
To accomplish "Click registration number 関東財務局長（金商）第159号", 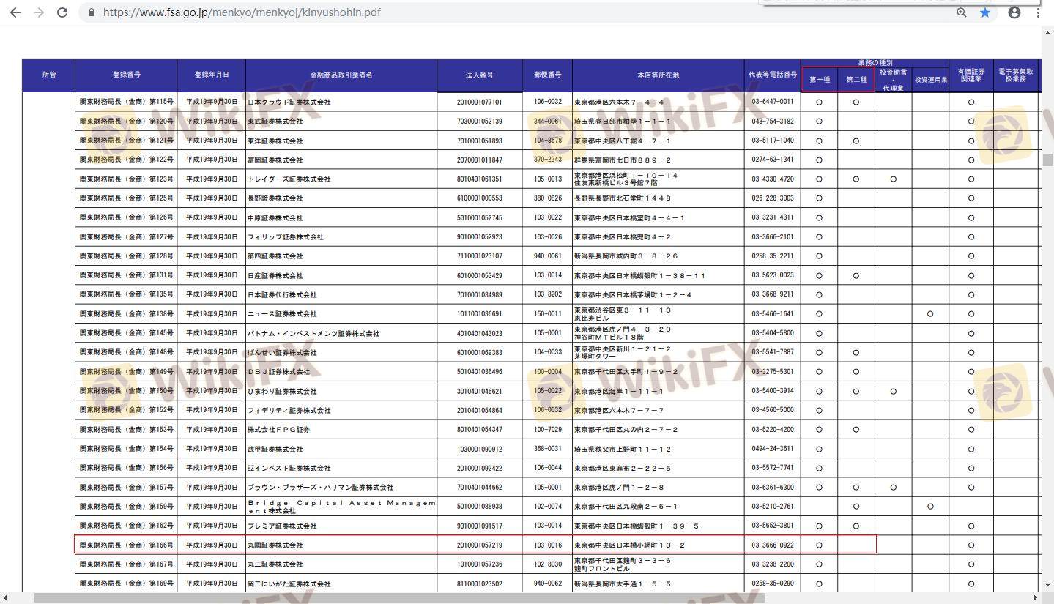I will click(x=127, y=507).
